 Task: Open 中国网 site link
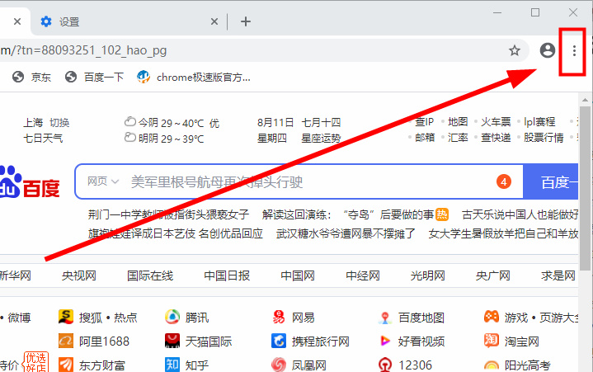click(298, 275)
